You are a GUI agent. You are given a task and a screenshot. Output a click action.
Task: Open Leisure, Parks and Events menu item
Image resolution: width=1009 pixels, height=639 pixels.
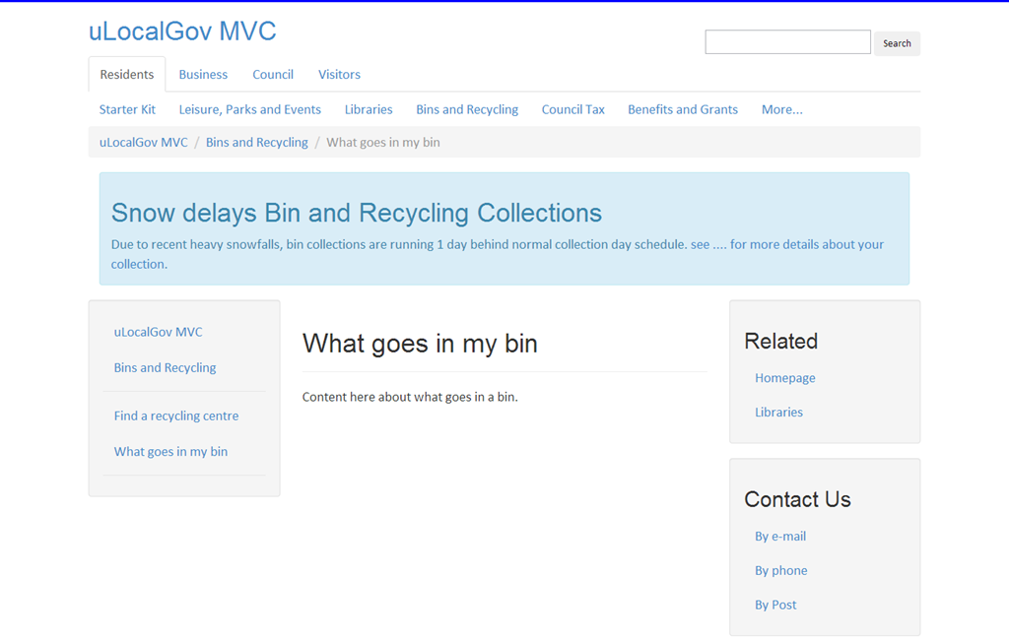pyautogui.click(x=249, y=109)
